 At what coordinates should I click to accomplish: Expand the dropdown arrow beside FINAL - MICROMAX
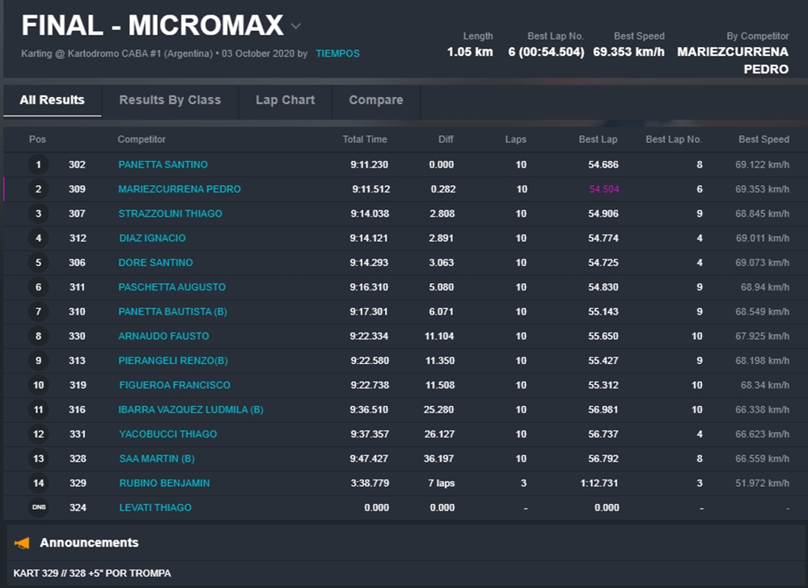[x=296, y=27]
